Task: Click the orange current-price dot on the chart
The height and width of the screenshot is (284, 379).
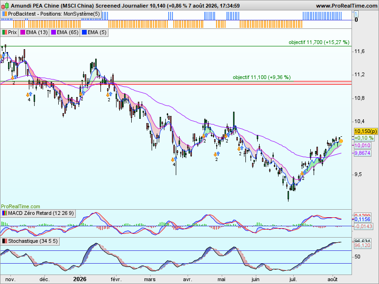Action: tap(341, 141)
